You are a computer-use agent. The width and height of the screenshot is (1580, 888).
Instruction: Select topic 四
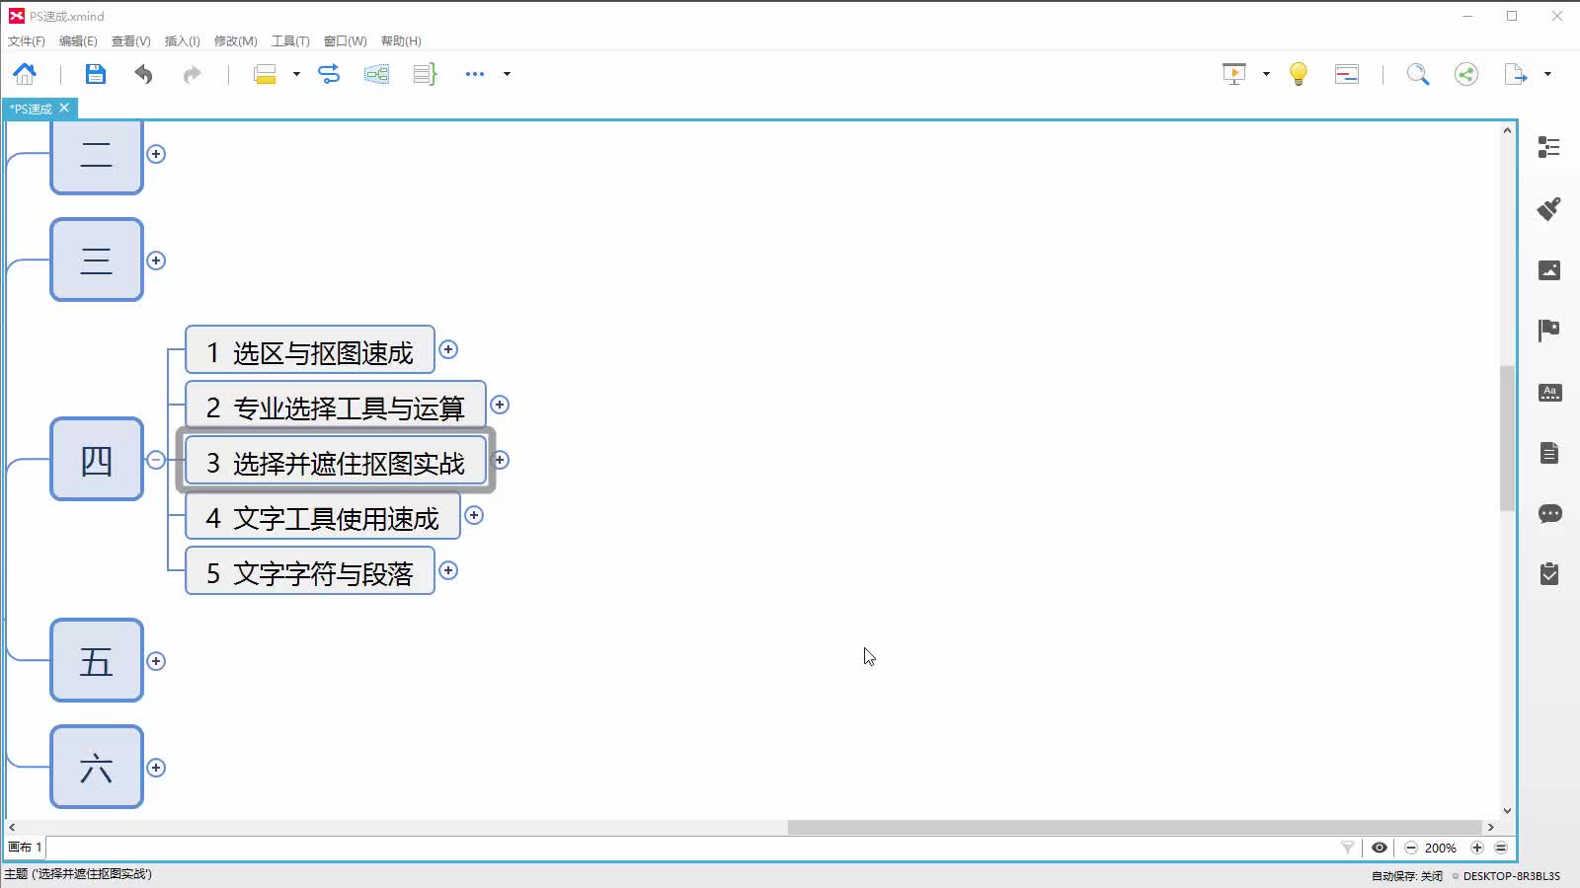[x=97, y=460]
